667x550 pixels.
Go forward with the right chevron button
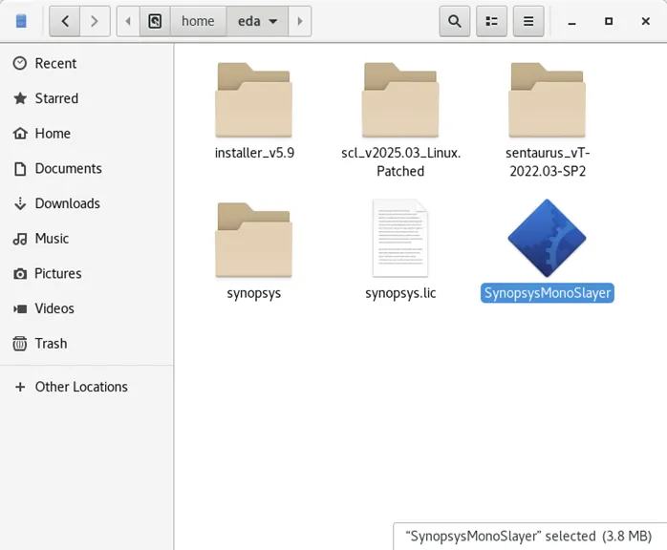click(x=95, y=21)
